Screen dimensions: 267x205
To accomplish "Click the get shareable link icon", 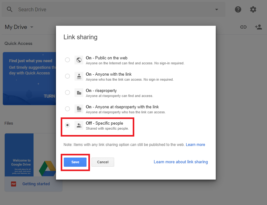I will [x=243, y=27].
